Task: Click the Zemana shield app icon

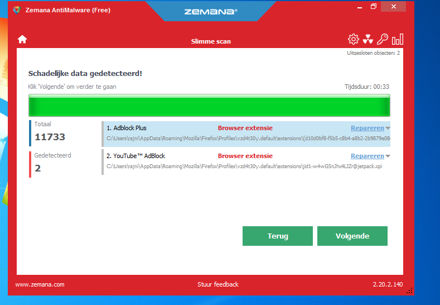Action: pos(17,10)
